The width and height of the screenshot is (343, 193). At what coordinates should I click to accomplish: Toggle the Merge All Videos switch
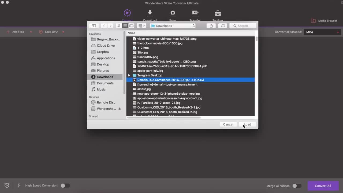click(297, 186)
